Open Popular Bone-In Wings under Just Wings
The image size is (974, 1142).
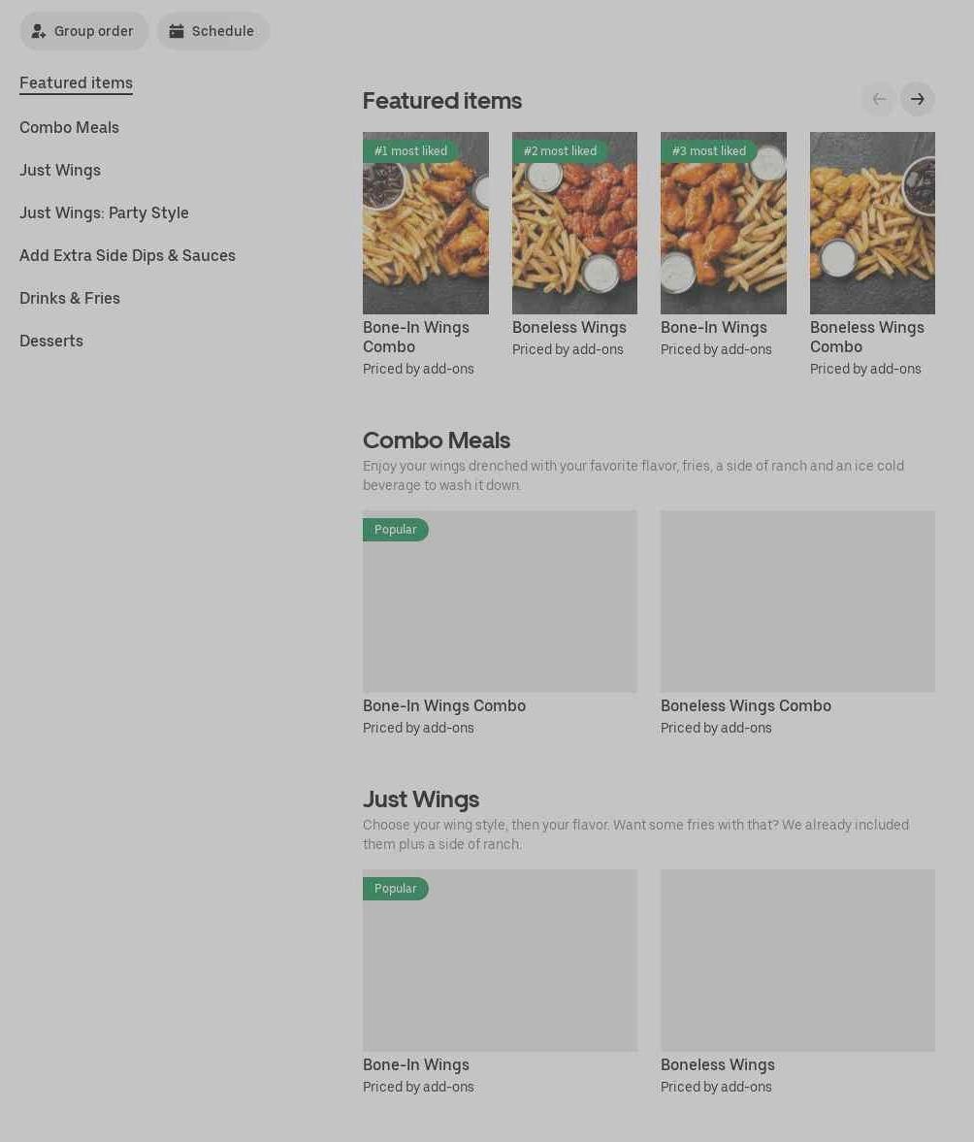[x=501, y=961]
